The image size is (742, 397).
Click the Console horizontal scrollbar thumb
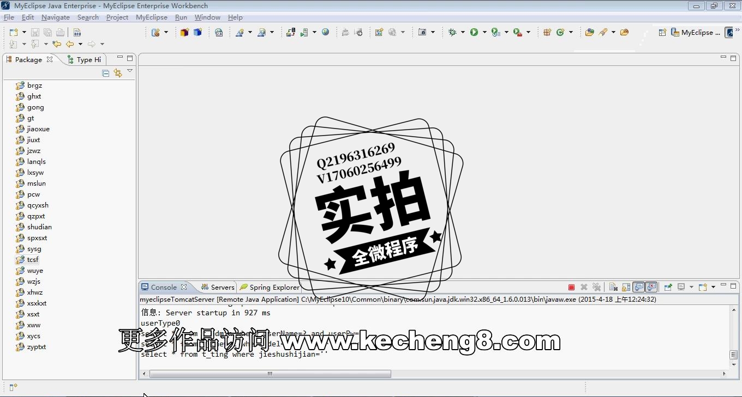270,374
